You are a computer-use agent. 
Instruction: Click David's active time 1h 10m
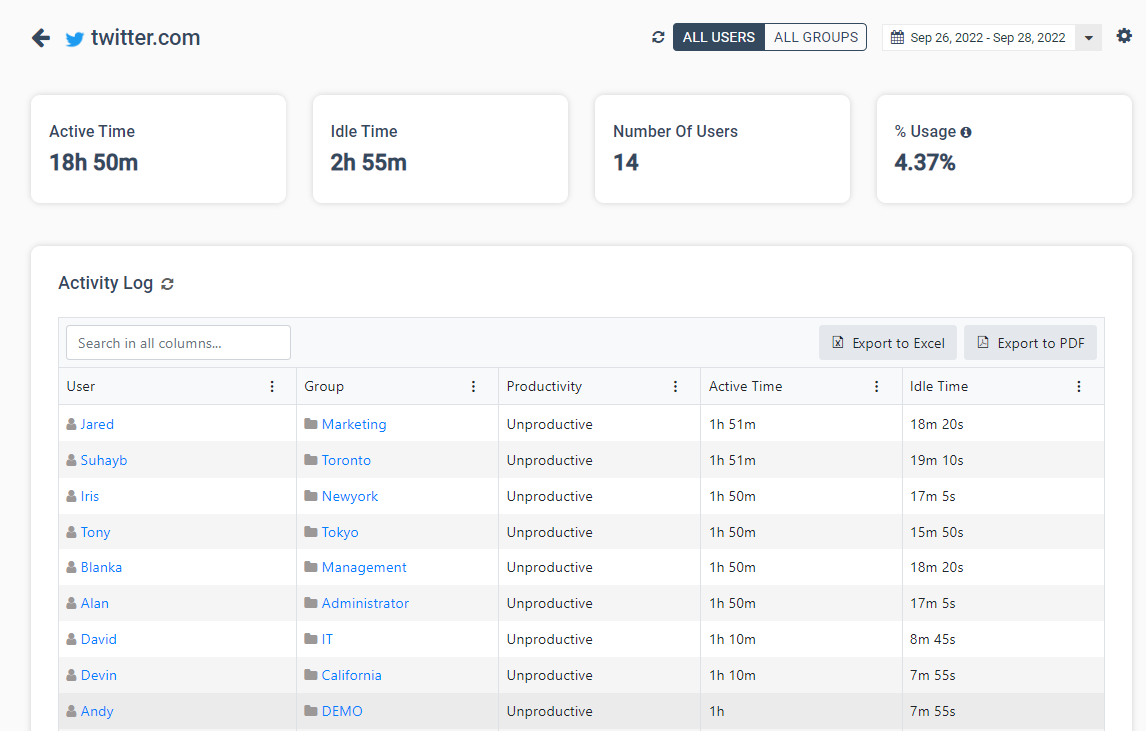732,639
